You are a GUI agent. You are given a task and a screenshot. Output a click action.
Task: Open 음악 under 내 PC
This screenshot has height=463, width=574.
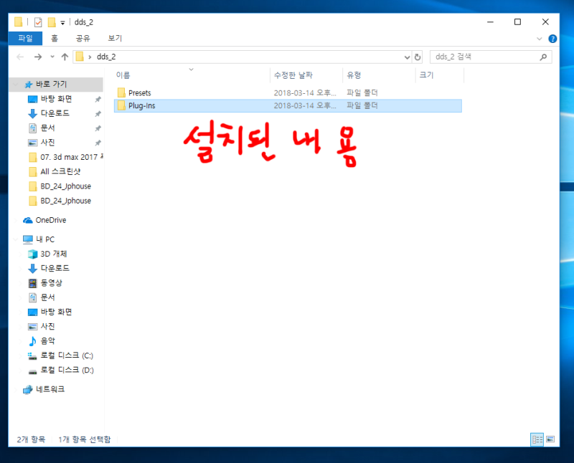click(x=47, y=341)
